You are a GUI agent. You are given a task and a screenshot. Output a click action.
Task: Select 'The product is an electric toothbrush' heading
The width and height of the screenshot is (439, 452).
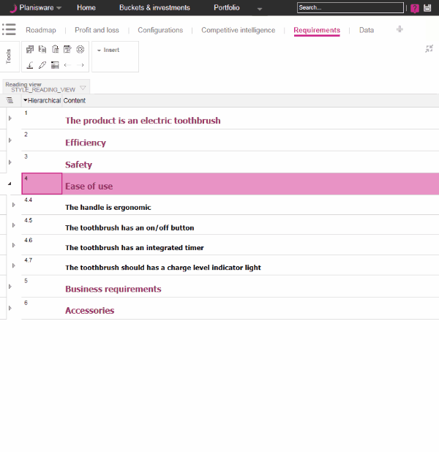click(x=143, y=121)
